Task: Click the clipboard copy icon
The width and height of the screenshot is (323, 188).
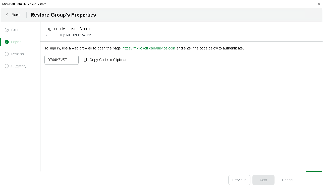Action: click(x=85, y=60)
